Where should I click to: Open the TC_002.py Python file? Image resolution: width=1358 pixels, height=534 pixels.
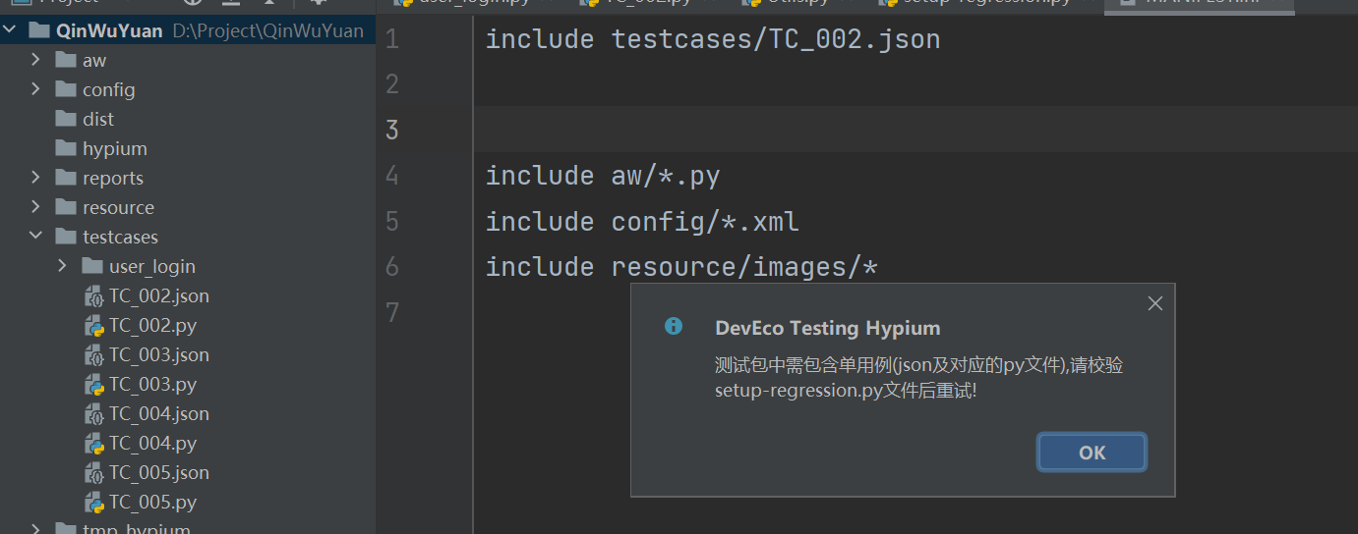pos(152,326)
